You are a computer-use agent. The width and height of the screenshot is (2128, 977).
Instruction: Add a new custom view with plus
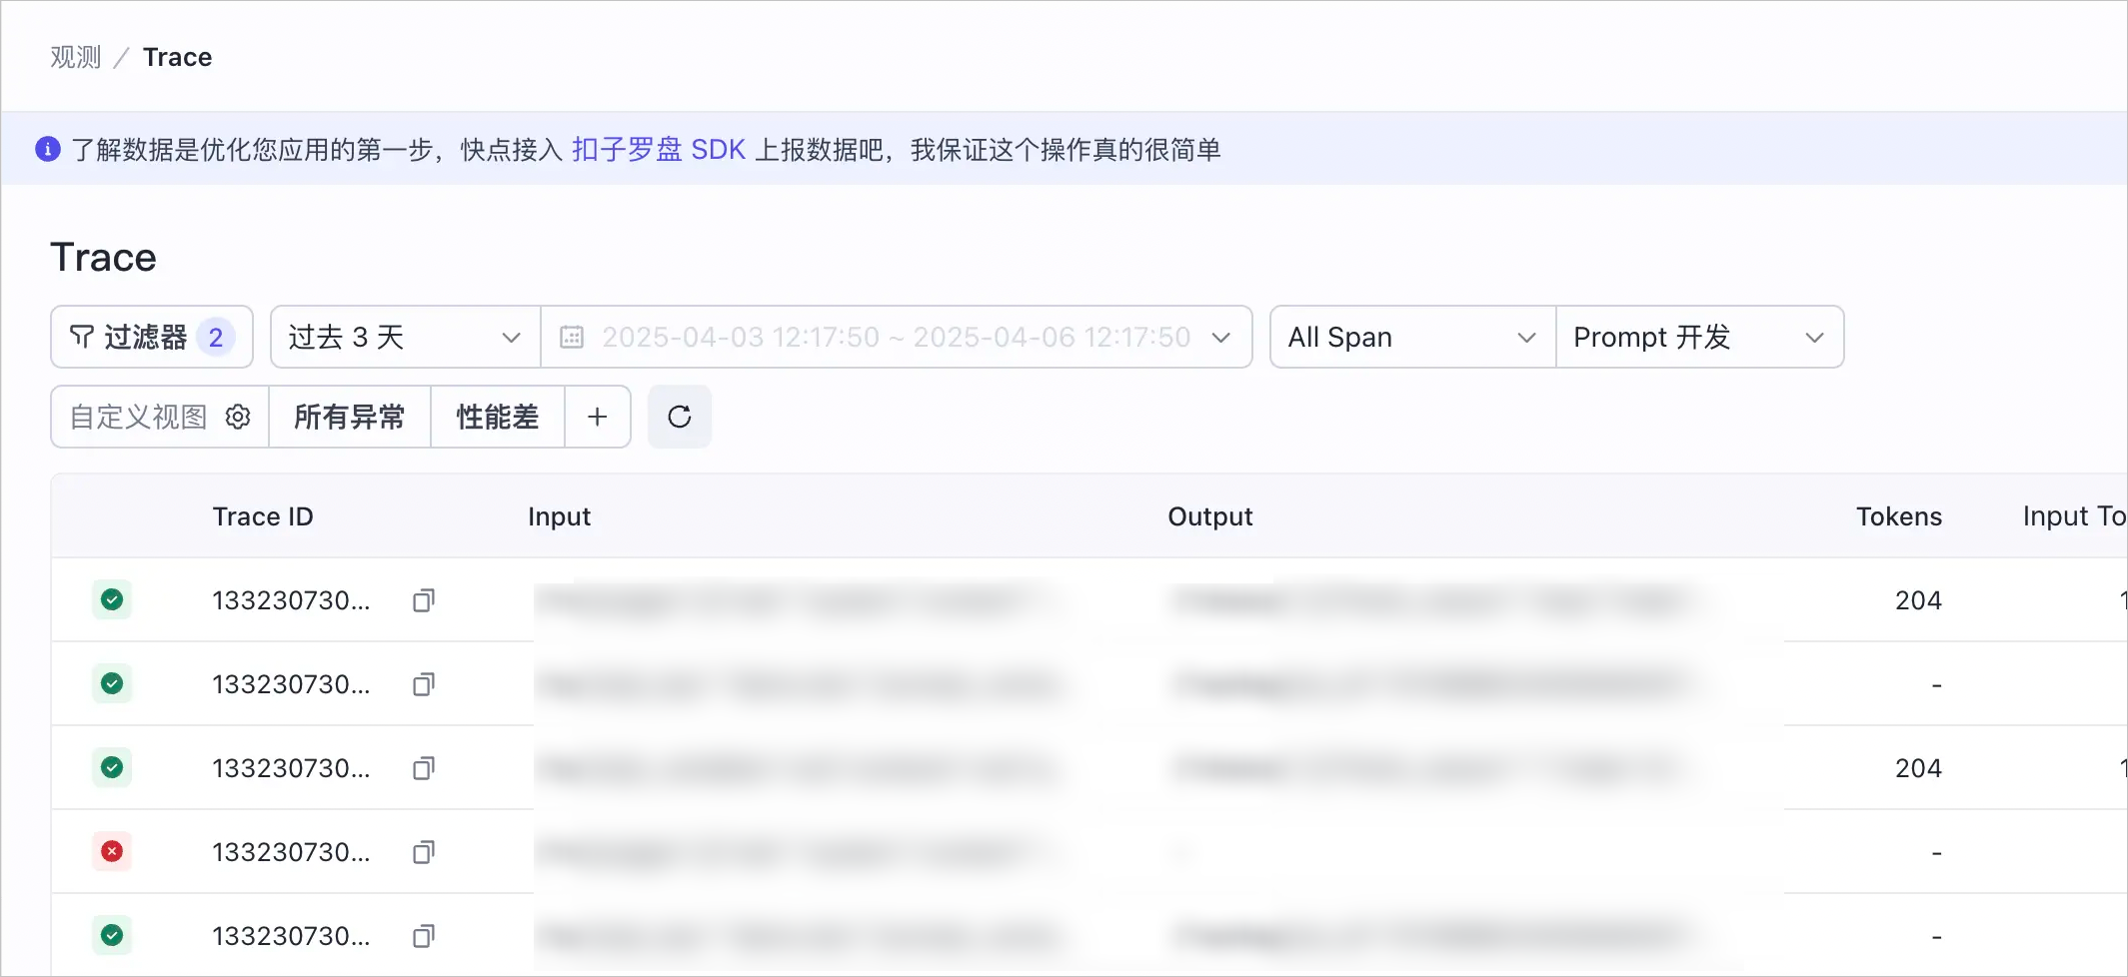(598, 417)
